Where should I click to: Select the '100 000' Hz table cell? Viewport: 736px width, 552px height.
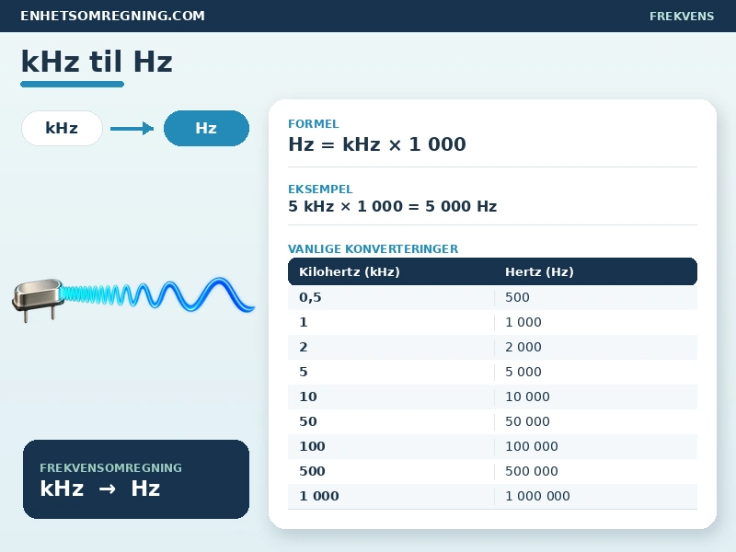coord(596,446)
